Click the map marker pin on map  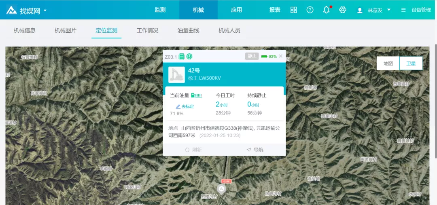pyautogui.click(x=221, y=188)
